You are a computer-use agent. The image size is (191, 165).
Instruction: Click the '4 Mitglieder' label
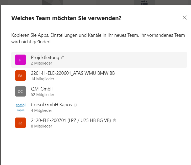(41, 110)
